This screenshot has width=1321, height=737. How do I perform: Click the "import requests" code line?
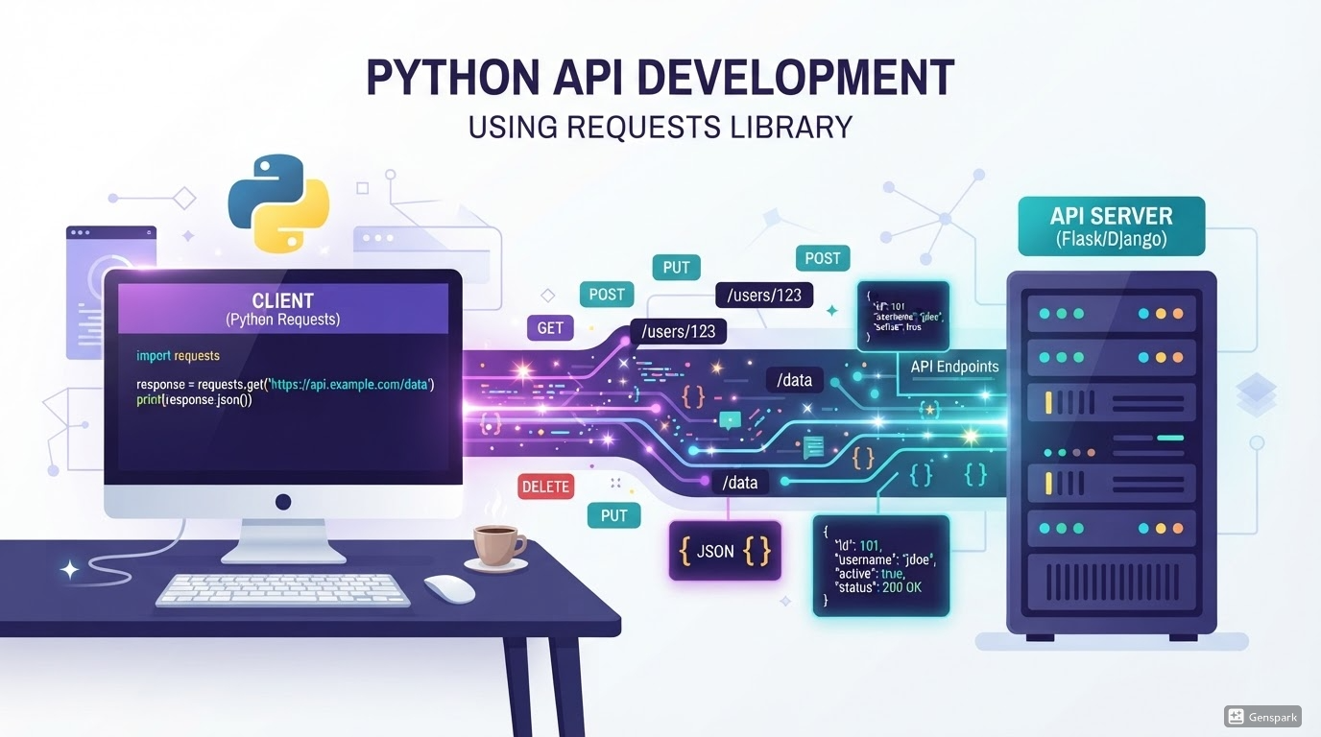[178, 356]
